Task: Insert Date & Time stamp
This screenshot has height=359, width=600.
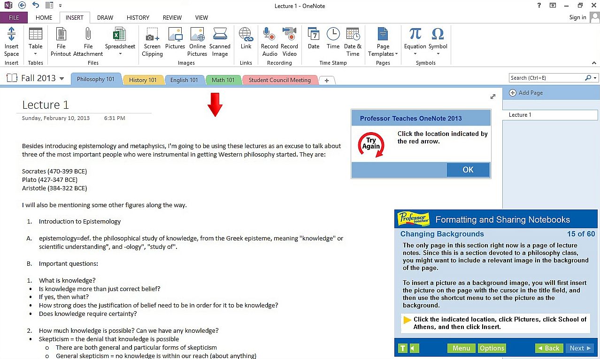Action: 353,41
